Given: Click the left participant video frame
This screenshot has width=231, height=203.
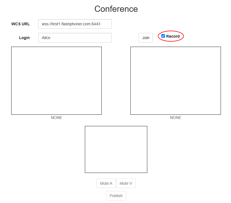Looking at the screenshot, I should [56, 81].
